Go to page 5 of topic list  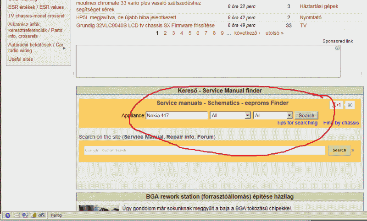point(190,33)
